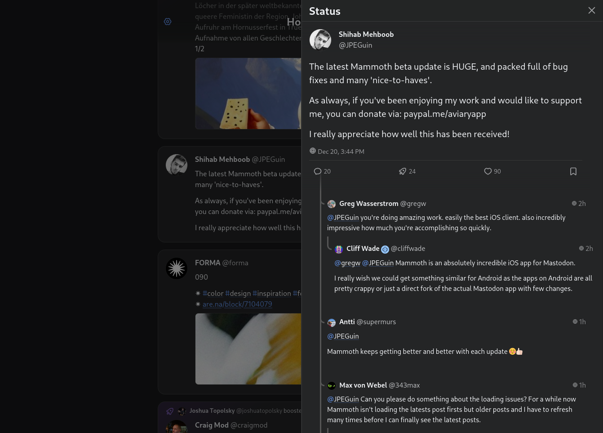
Task: Open the #inspiration hashtag link
Action: point(272,293)
